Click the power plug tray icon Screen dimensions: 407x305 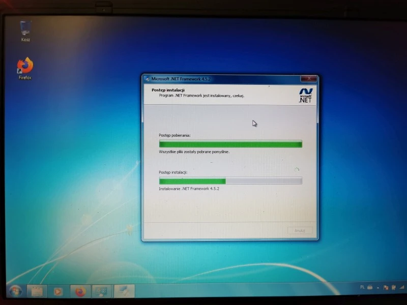coord(393,288)
